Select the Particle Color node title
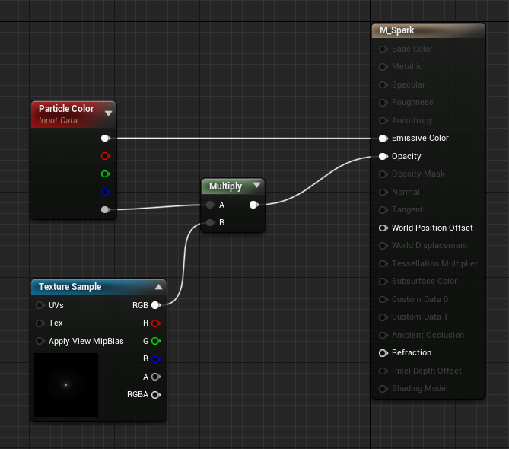Screen dimensions: 509x449 pyautogui.click(x=66, y=108)
